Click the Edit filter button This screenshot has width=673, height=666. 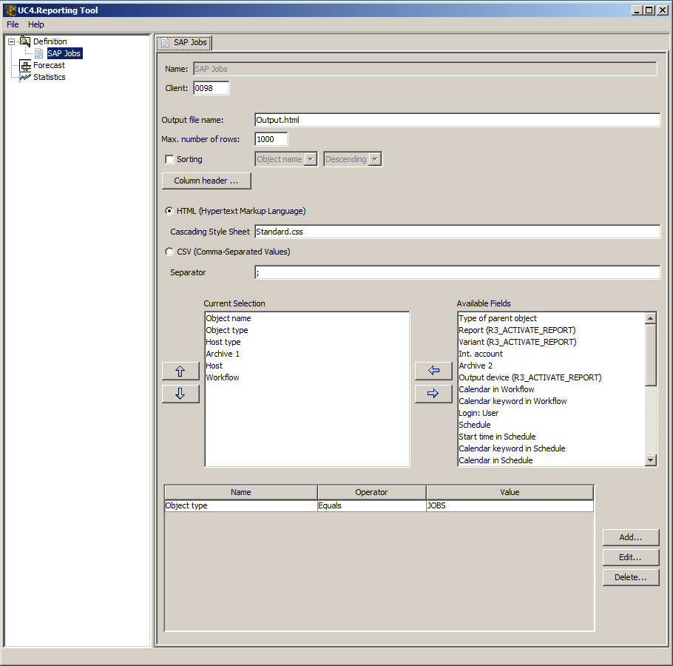631,557
